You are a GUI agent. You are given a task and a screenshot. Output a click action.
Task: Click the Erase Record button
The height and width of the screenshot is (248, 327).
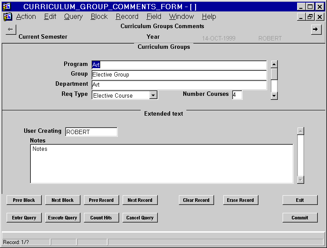click(x=240, y=200)
